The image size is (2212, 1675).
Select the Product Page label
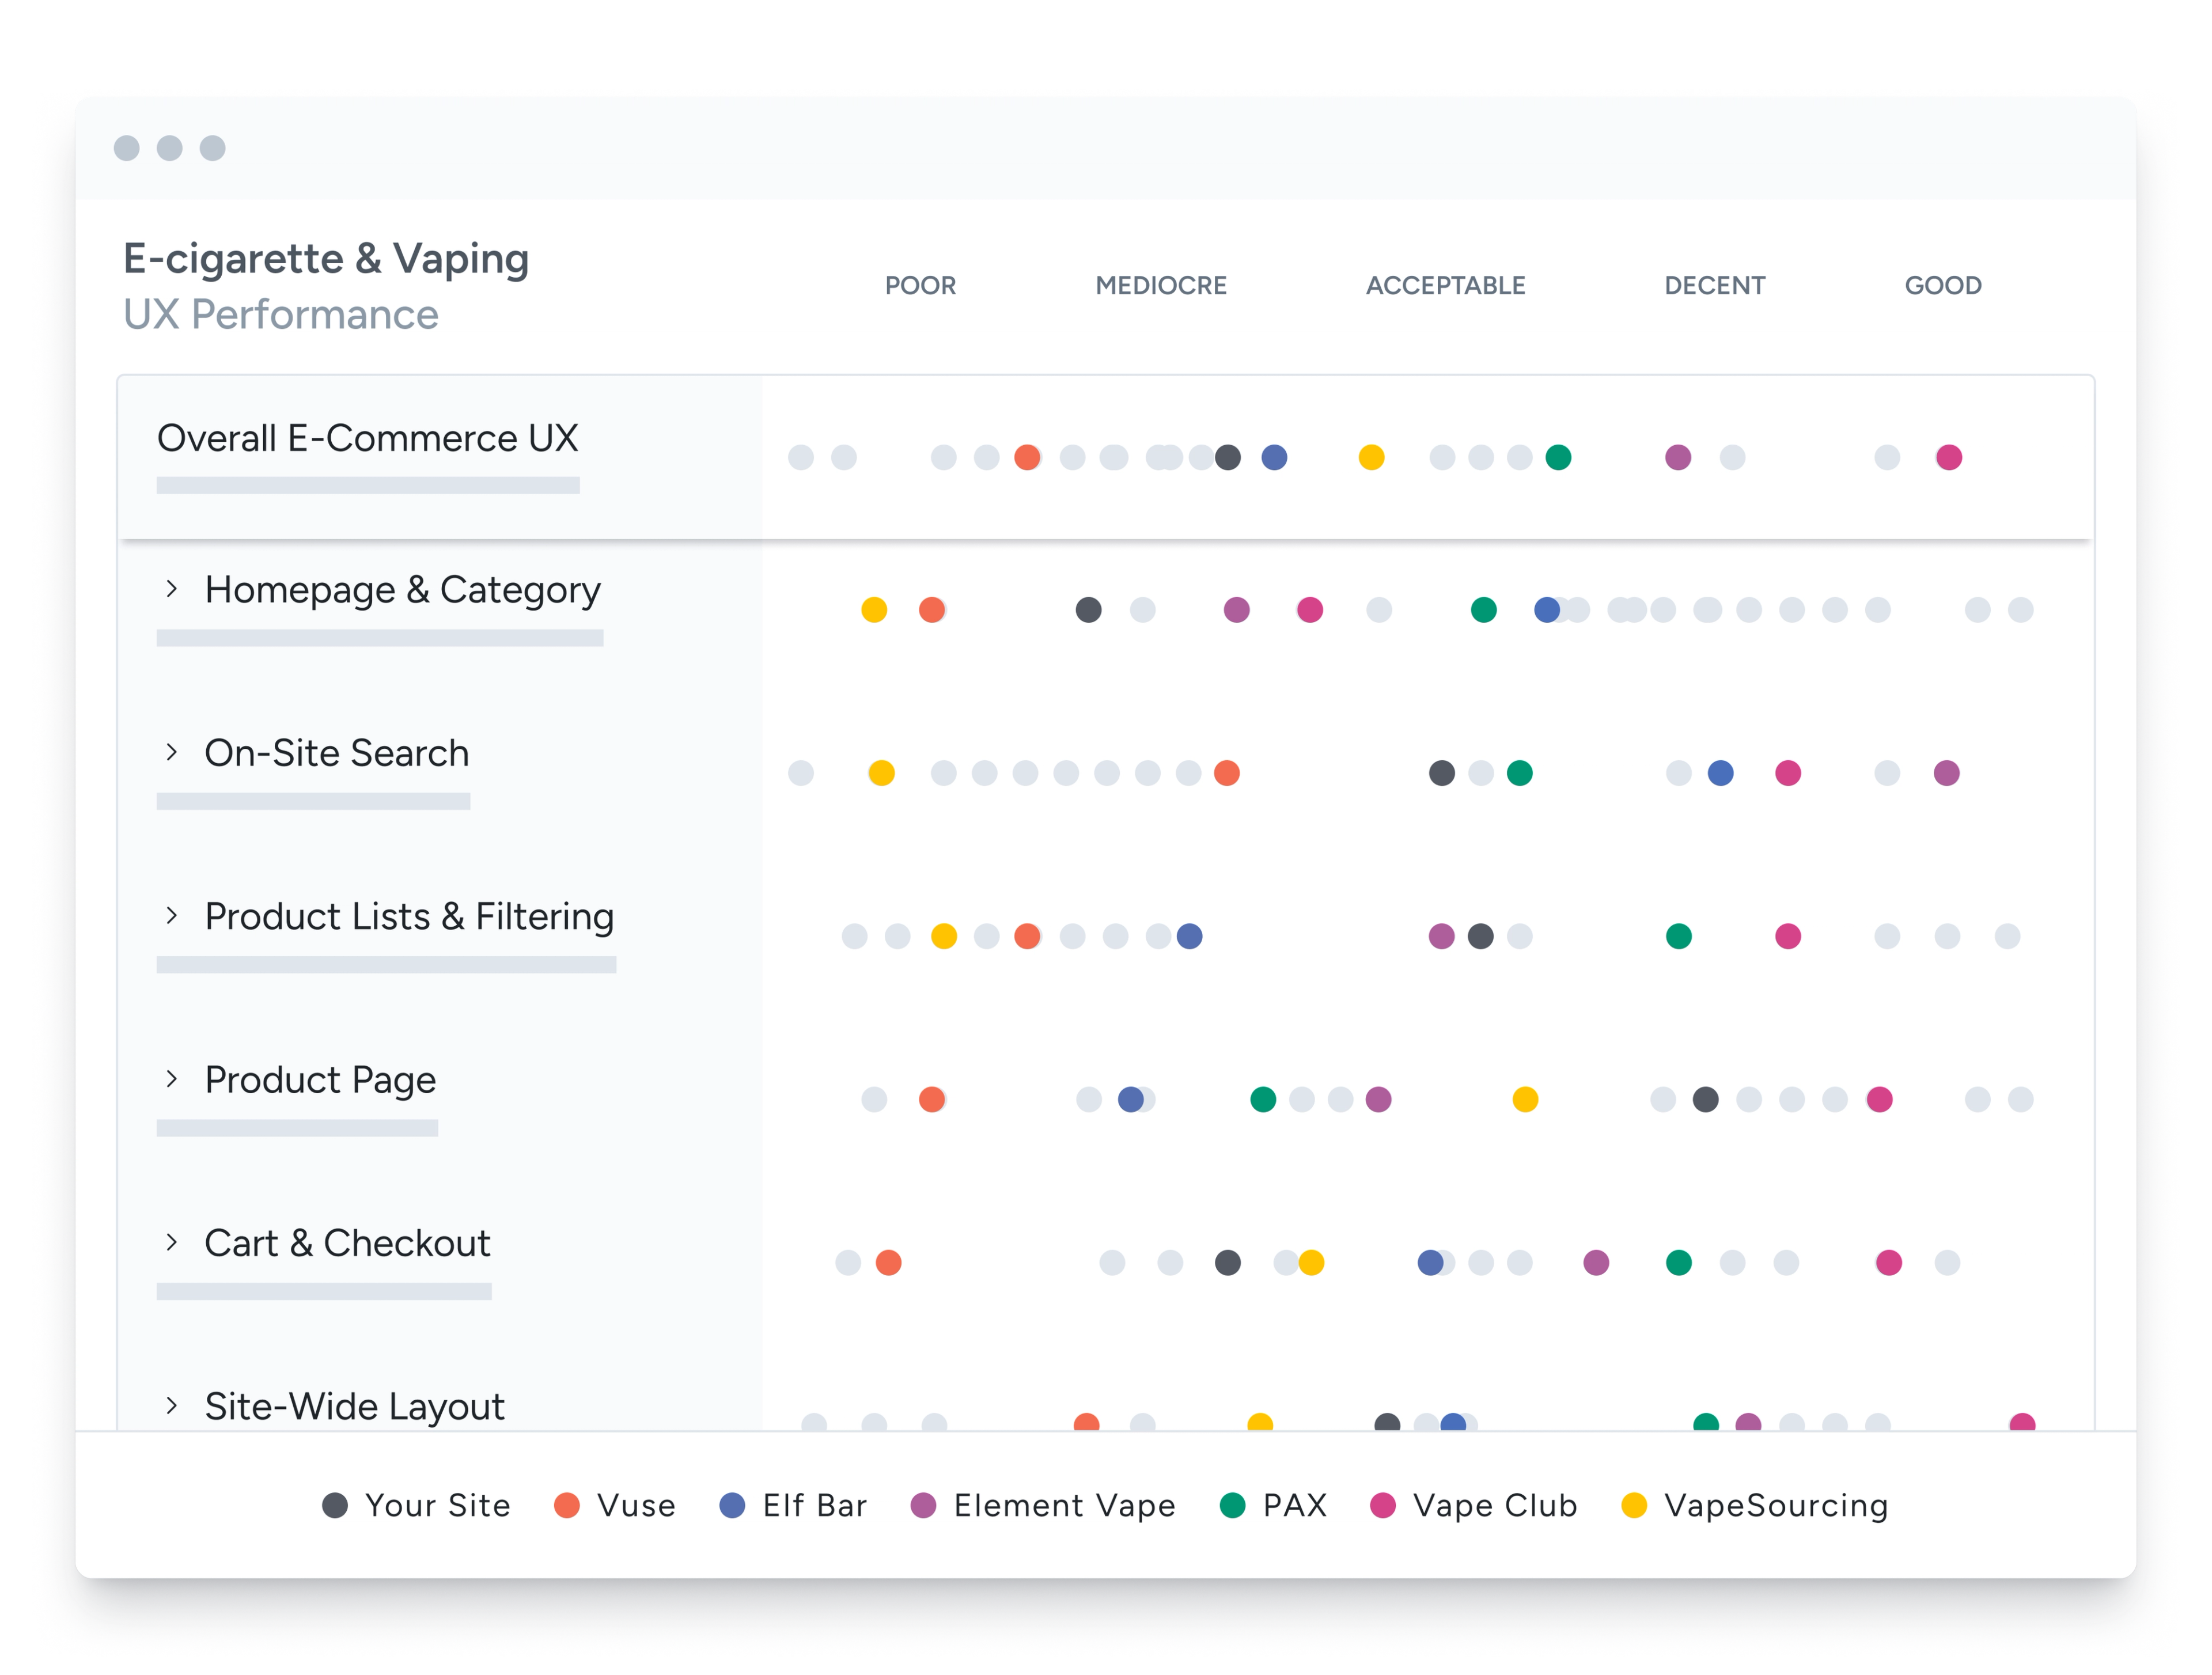[320, 1080]
